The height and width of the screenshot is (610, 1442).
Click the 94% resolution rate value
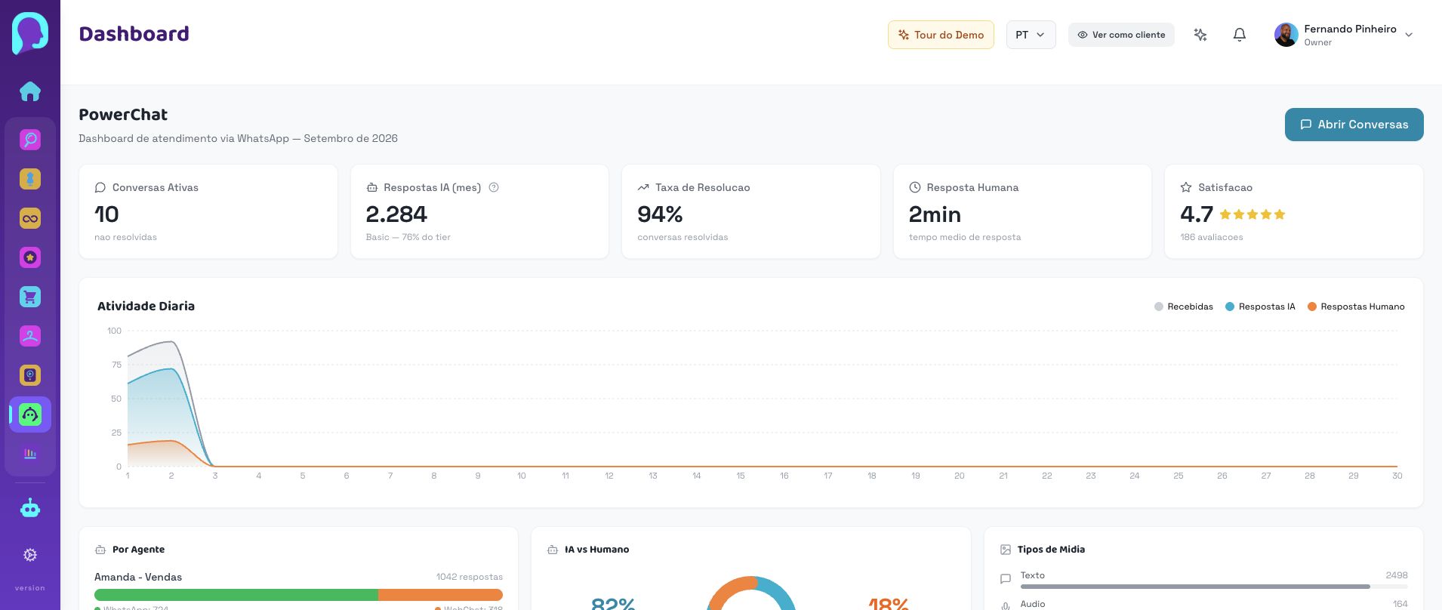660,214
